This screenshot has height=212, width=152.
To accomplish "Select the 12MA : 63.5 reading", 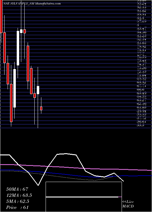I will [19, 195].
